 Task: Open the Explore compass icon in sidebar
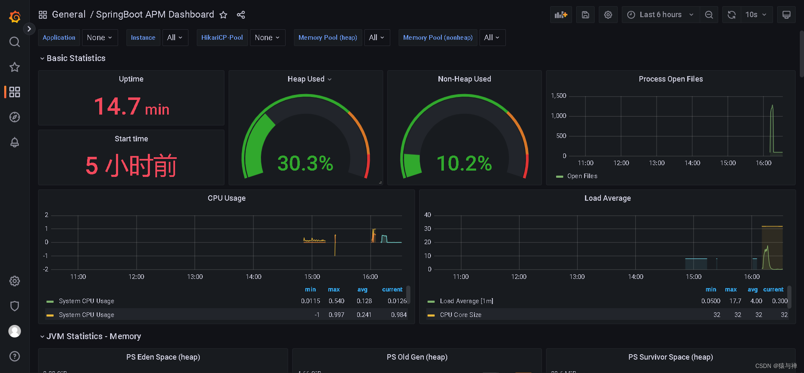[x=15, y=117]
